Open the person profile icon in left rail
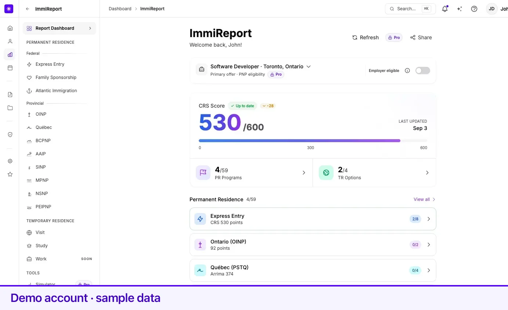This screenshot has height=310, width=508. [10, 42]
